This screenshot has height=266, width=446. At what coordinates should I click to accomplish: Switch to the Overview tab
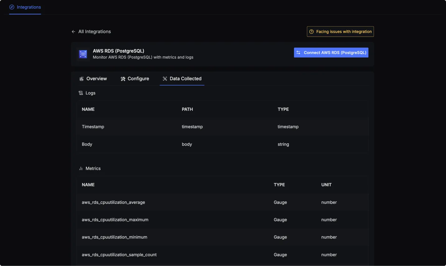coord(93,79)
